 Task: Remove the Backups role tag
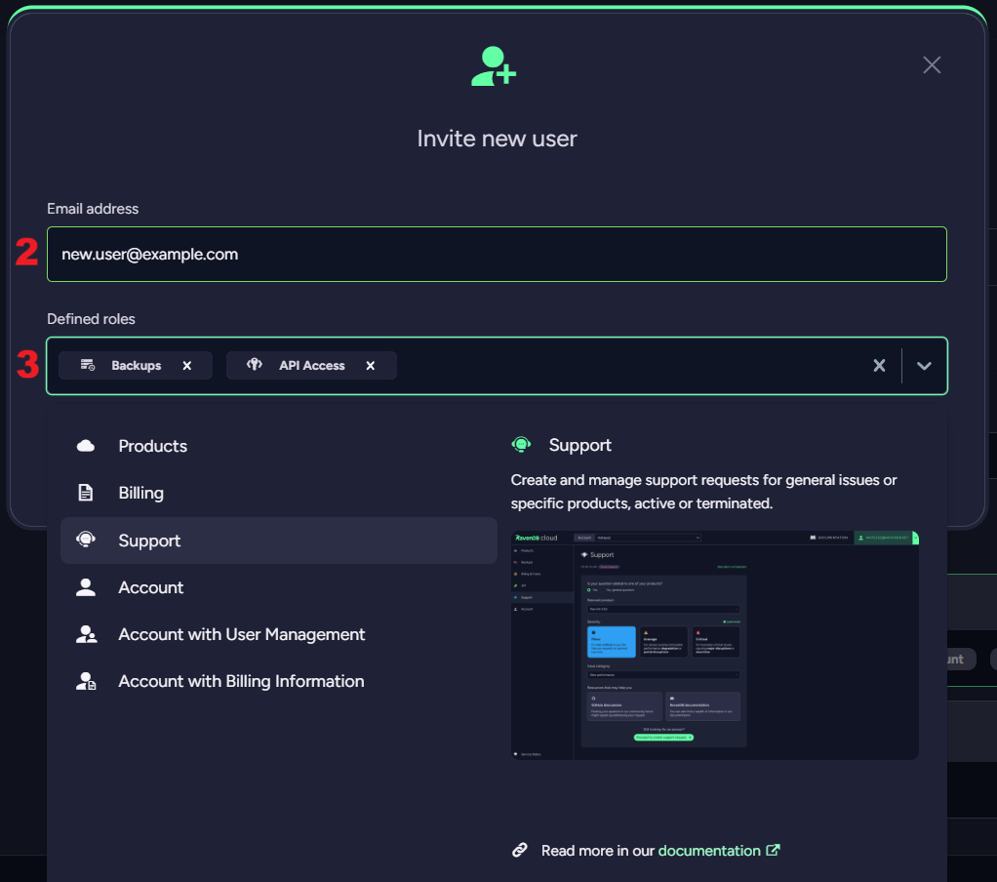pyautogui.click(x=187, y=366)
